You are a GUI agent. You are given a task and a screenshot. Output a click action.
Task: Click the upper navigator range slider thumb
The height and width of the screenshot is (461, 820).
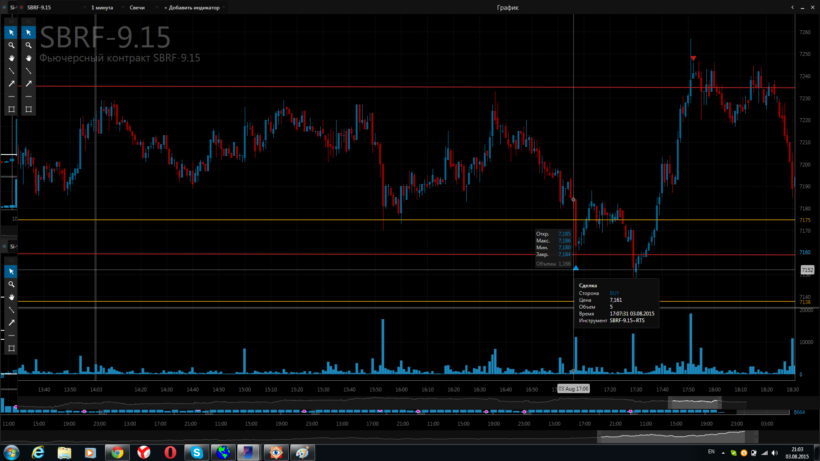pyautogui.click(x=695, y=402)
